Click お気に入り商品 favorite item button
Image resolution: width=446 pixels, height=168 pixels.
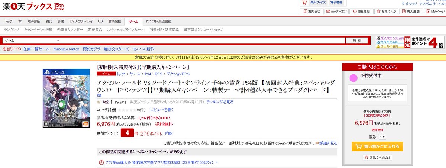(377, 158)
